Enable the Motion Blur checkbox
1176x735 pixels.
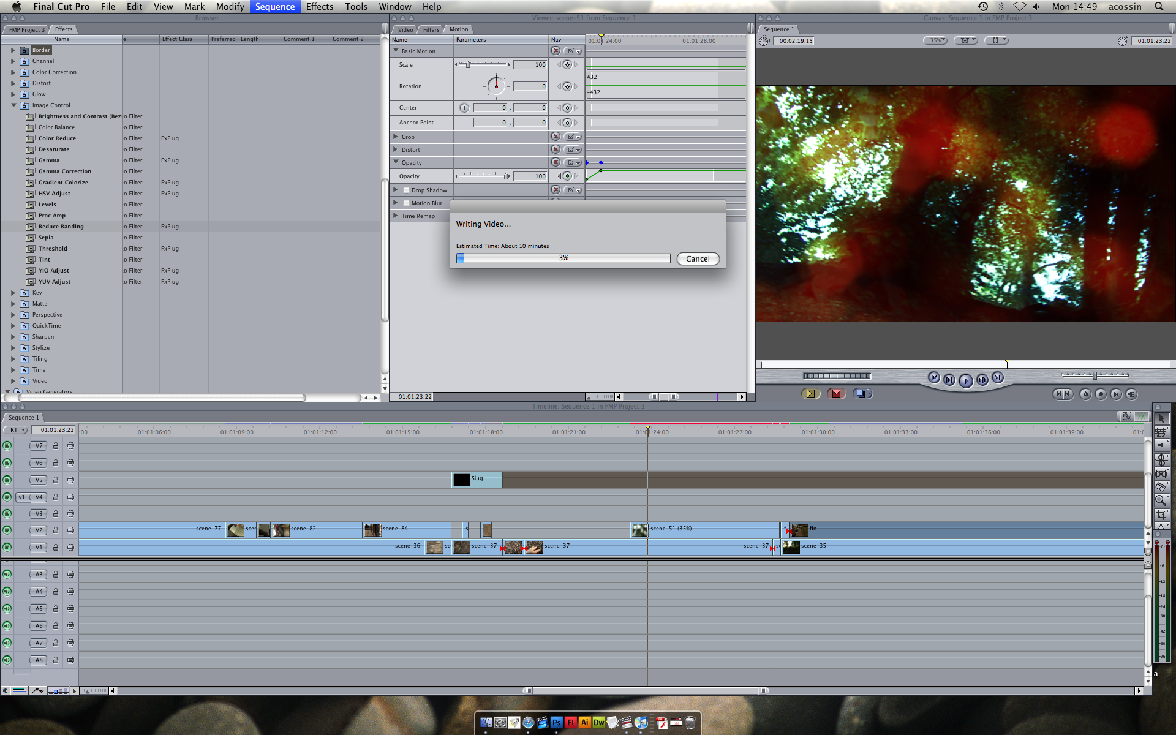pyautogui.click(x=406, y=203)
